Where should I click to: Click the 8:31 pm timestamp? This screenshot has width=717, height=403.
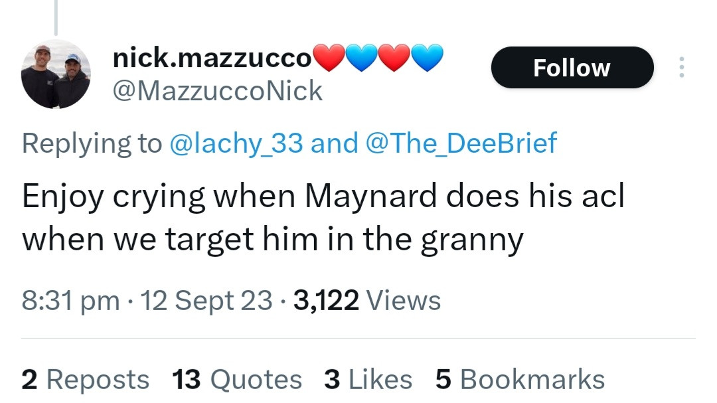[70, 300]
